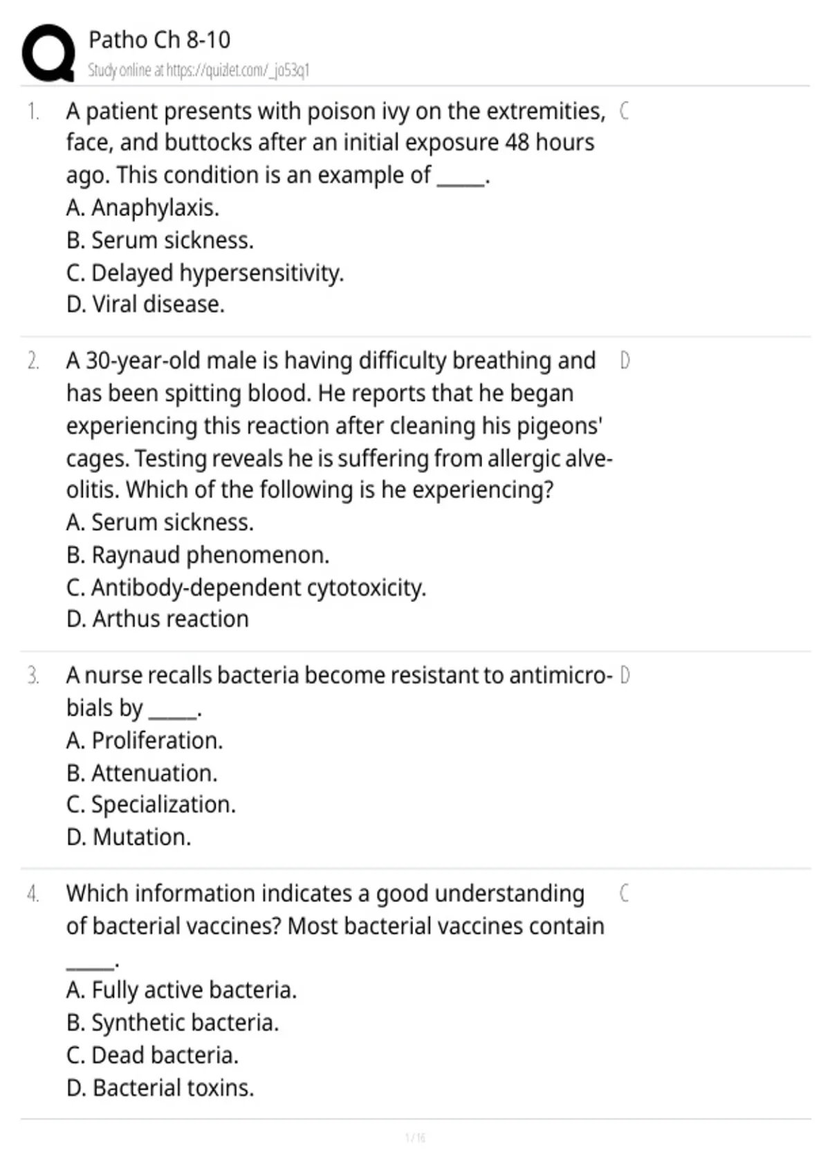Select 'B. Raynaud phenomenon.' option
The height and width of the screenshot is (1176, 830).
pyautogui.click(x=199, y=555)
